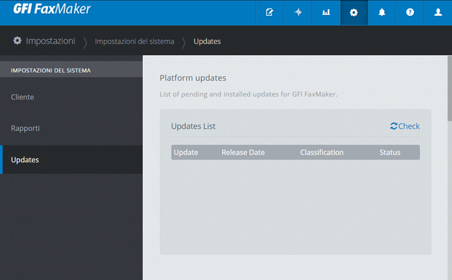Open the activity monitor pulse icon
452x280 pixels.
pyautogui.click(x=298, y=13)
